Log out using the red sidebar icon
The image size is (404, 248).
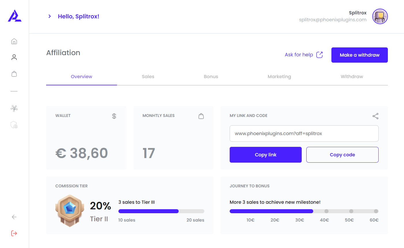click(x=14, y=233)
